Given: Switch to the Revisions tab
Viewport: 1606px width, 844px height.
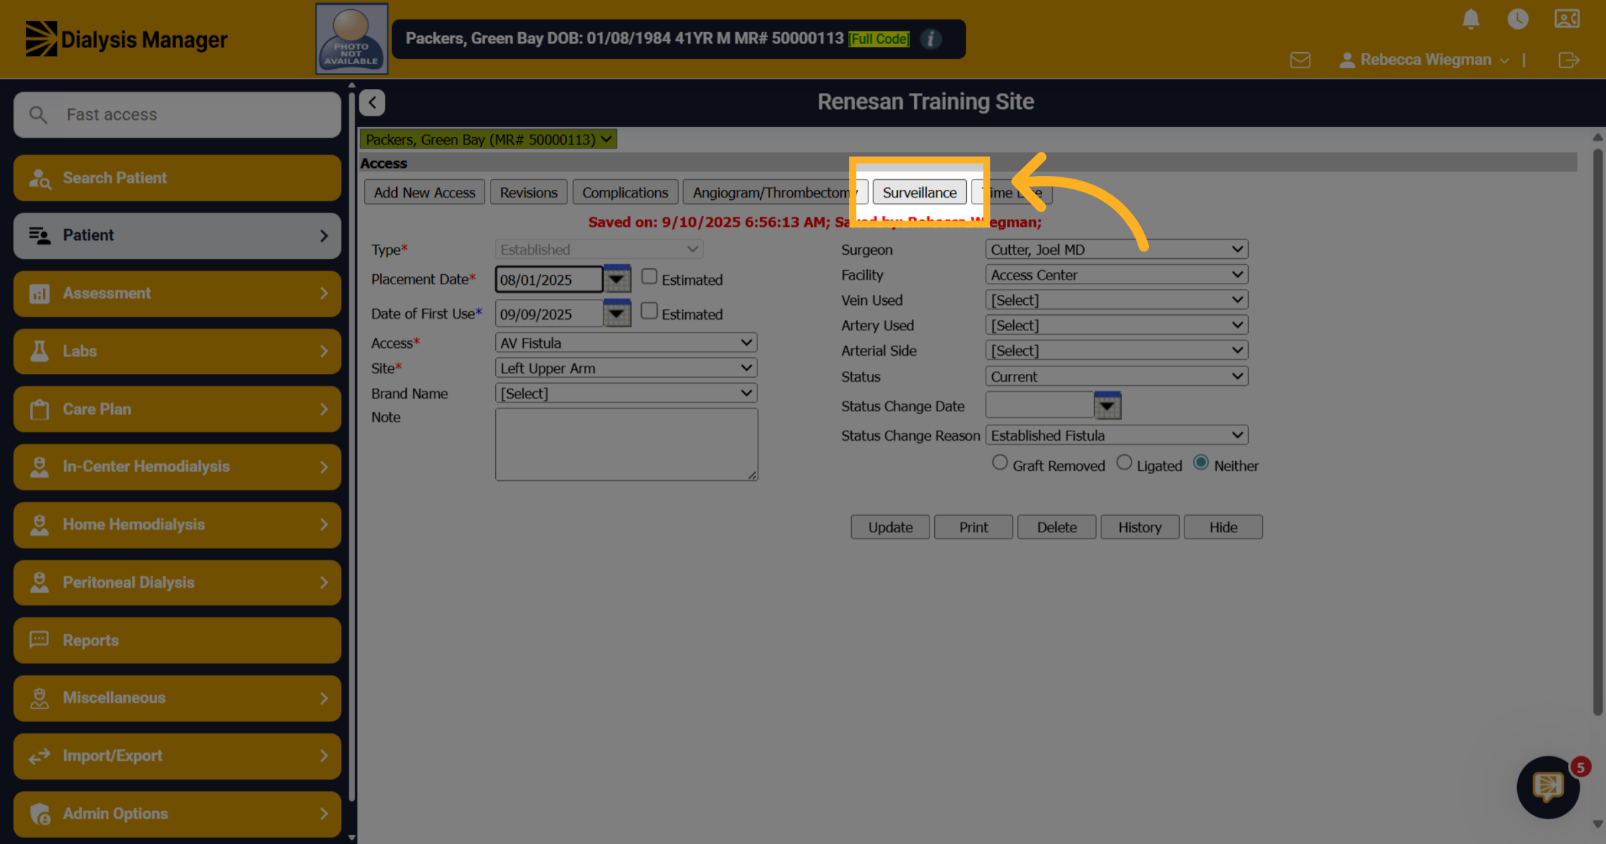Looking at the screenshot, I should coord(529,193).
